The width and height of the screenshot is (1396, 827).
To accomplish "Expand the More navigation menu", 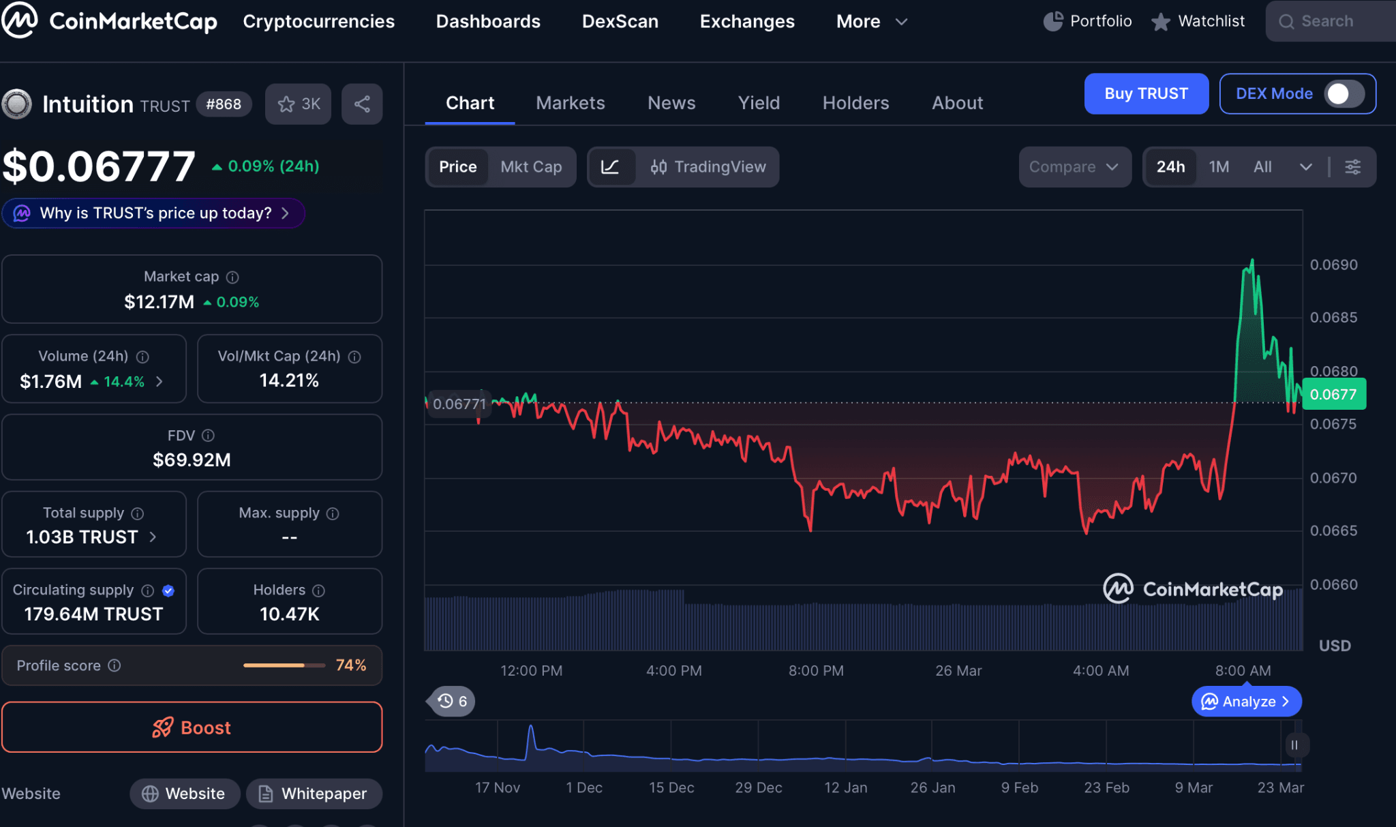I will pos(872,21).
